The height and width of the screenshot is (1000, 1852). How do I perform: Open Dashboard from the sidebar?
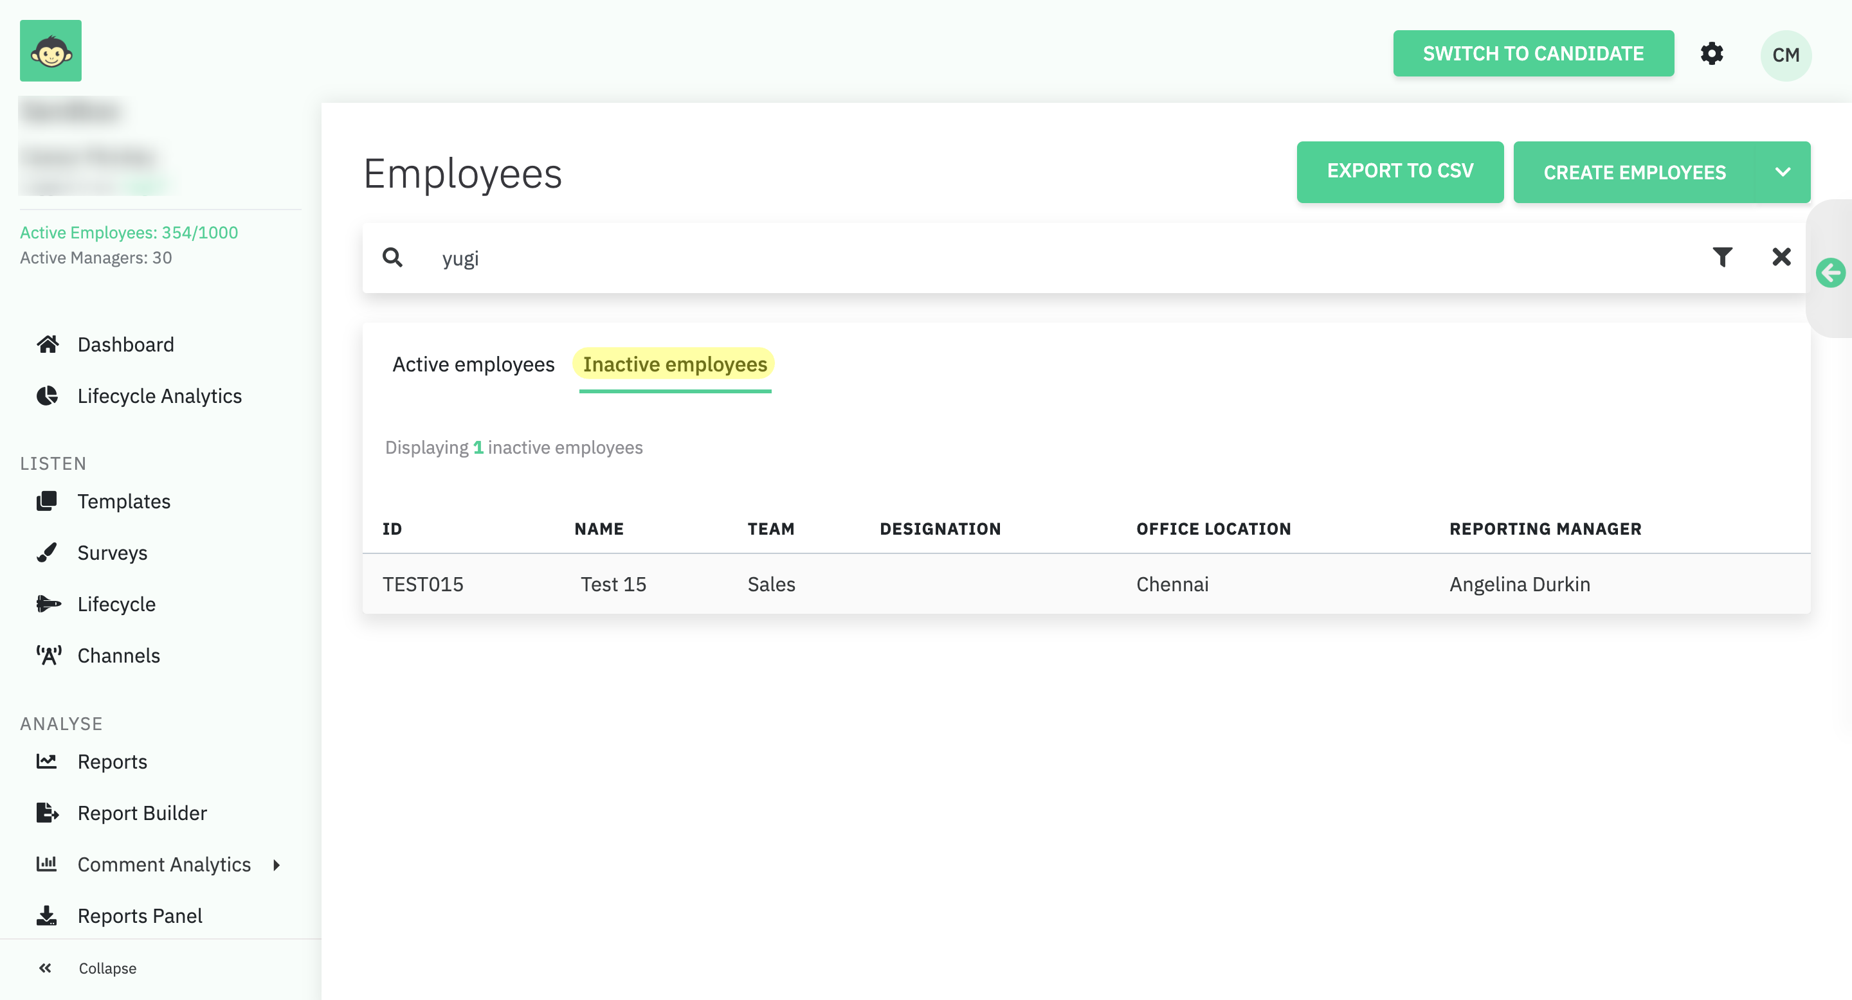coord(125,345)
